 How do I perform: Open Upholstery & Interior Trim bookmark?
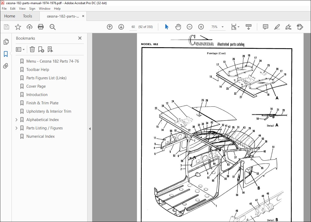49,111
